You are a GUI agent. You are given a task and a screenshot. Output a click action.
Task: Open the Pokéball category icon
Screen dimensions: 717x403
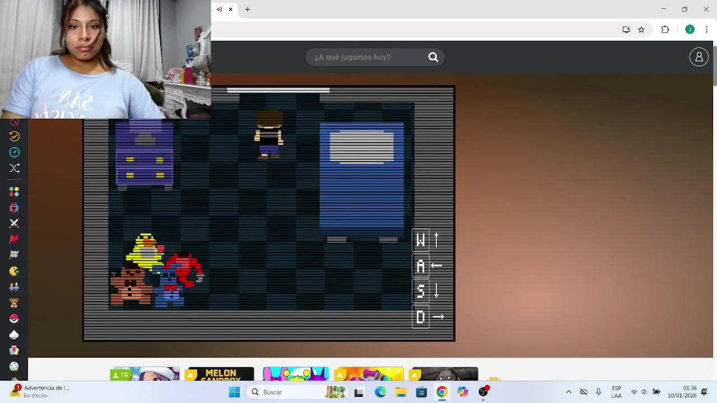pyautogui.click(x=15, y=318)
